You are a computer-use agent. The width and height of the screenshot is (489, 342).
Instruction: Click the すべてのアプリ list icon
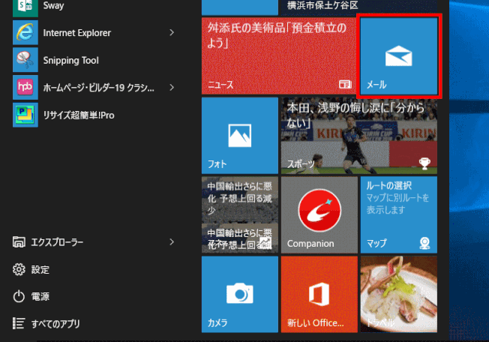point(19,323)
